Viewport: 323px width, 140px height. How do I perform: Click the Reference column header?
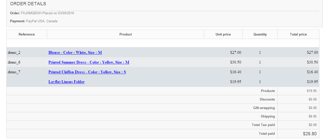(27, 34)
